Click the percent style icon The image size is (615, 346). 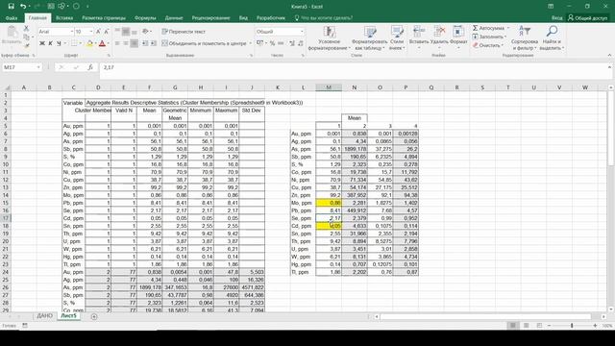coord(272,43)
